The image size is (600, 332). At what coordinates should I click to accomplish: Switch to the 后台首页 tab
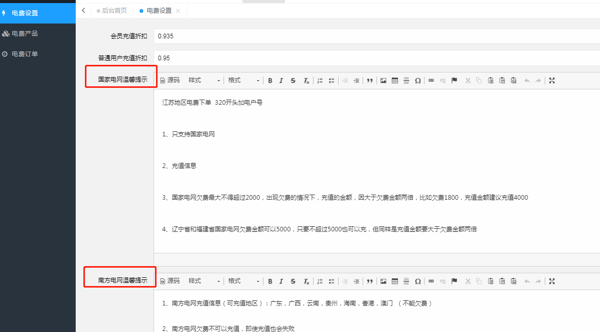pyautogui.click(x=112, y=11)
